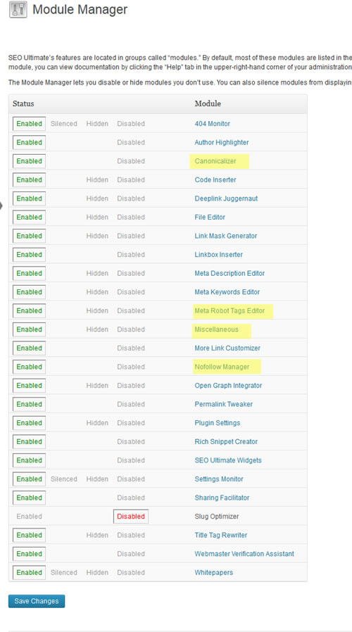The width and height of the screenshot is (352, 632).
Task: Click the Slug Optimizer module name
Action: [x=217, y=517]
